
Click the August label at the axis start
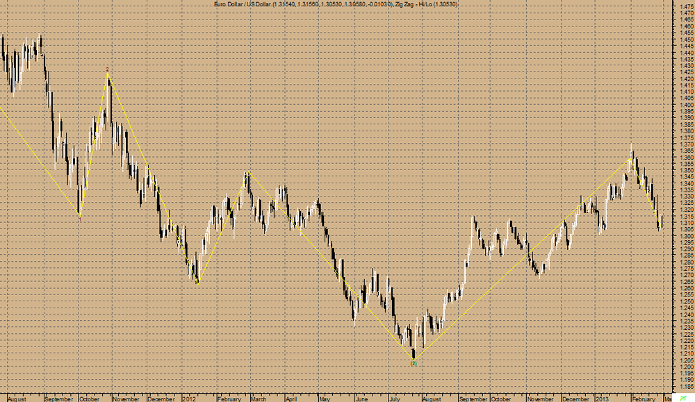[x=17, y=399]
